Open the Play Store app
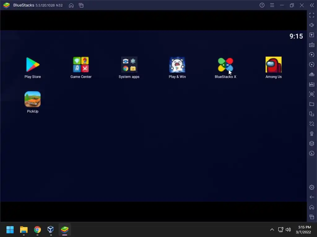Screen dimensions: 317x237 pyautogui.click(x=33, y=65)
